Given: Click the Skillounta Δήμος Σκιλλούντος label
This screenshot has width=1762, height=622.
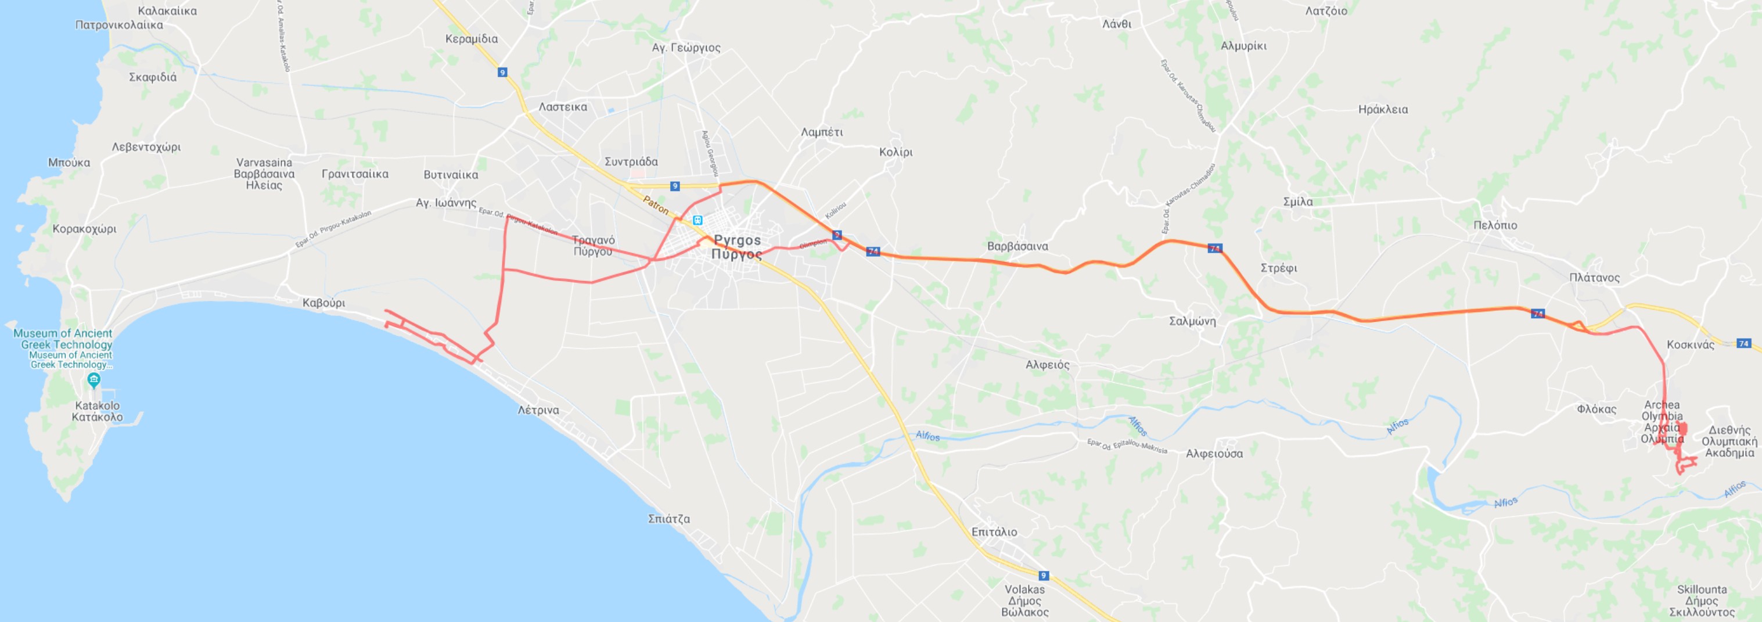Looking at the screenshot, I should [x=1702, y=601].
